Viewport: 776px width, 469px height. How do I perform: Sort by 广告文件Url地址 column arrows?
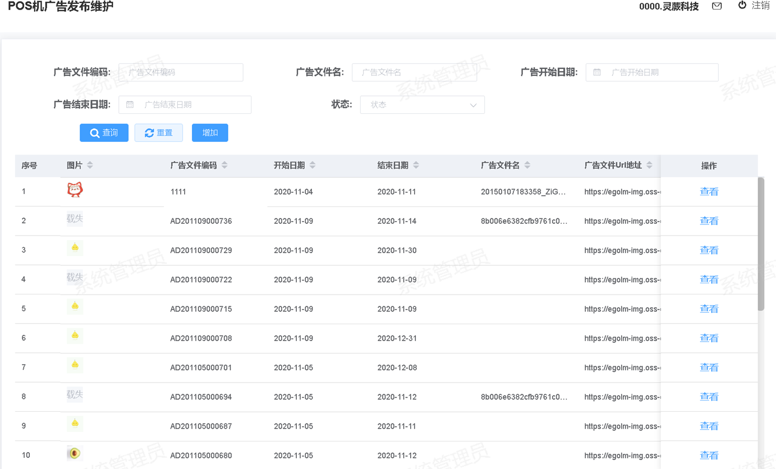(x=649, y=165)
